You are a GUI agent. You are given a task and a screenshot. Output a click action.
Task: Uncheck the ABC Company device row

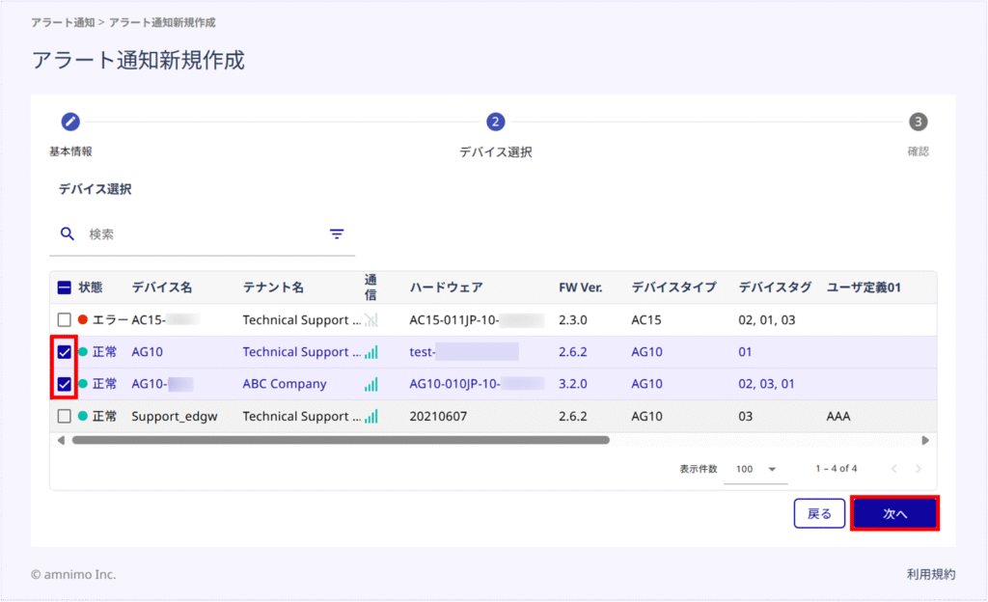tap(65, 384)
